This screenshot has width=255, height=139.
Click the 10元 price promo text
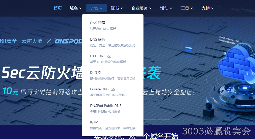pyautogui.click(x=10, y=91)
